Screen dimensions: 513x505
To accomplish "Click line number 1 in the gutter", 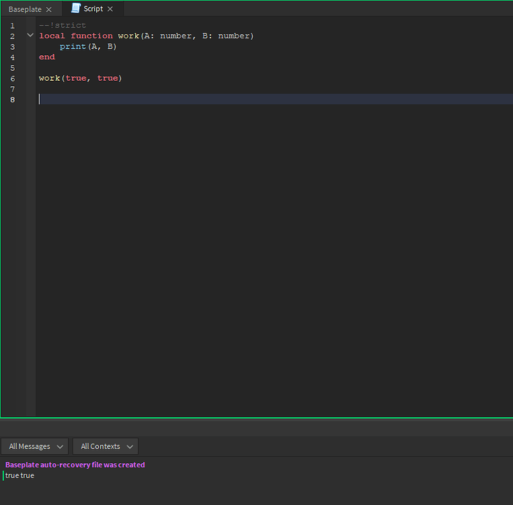I will (12, 26).
